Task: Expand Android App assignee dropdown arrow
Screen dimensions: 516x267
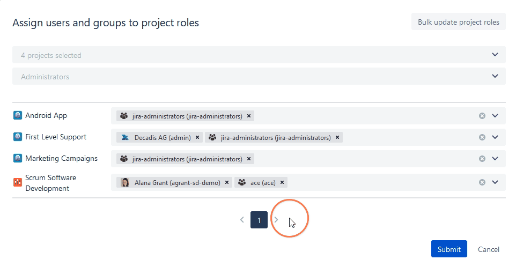Action: pyautogui.click(x=495, y=116)
